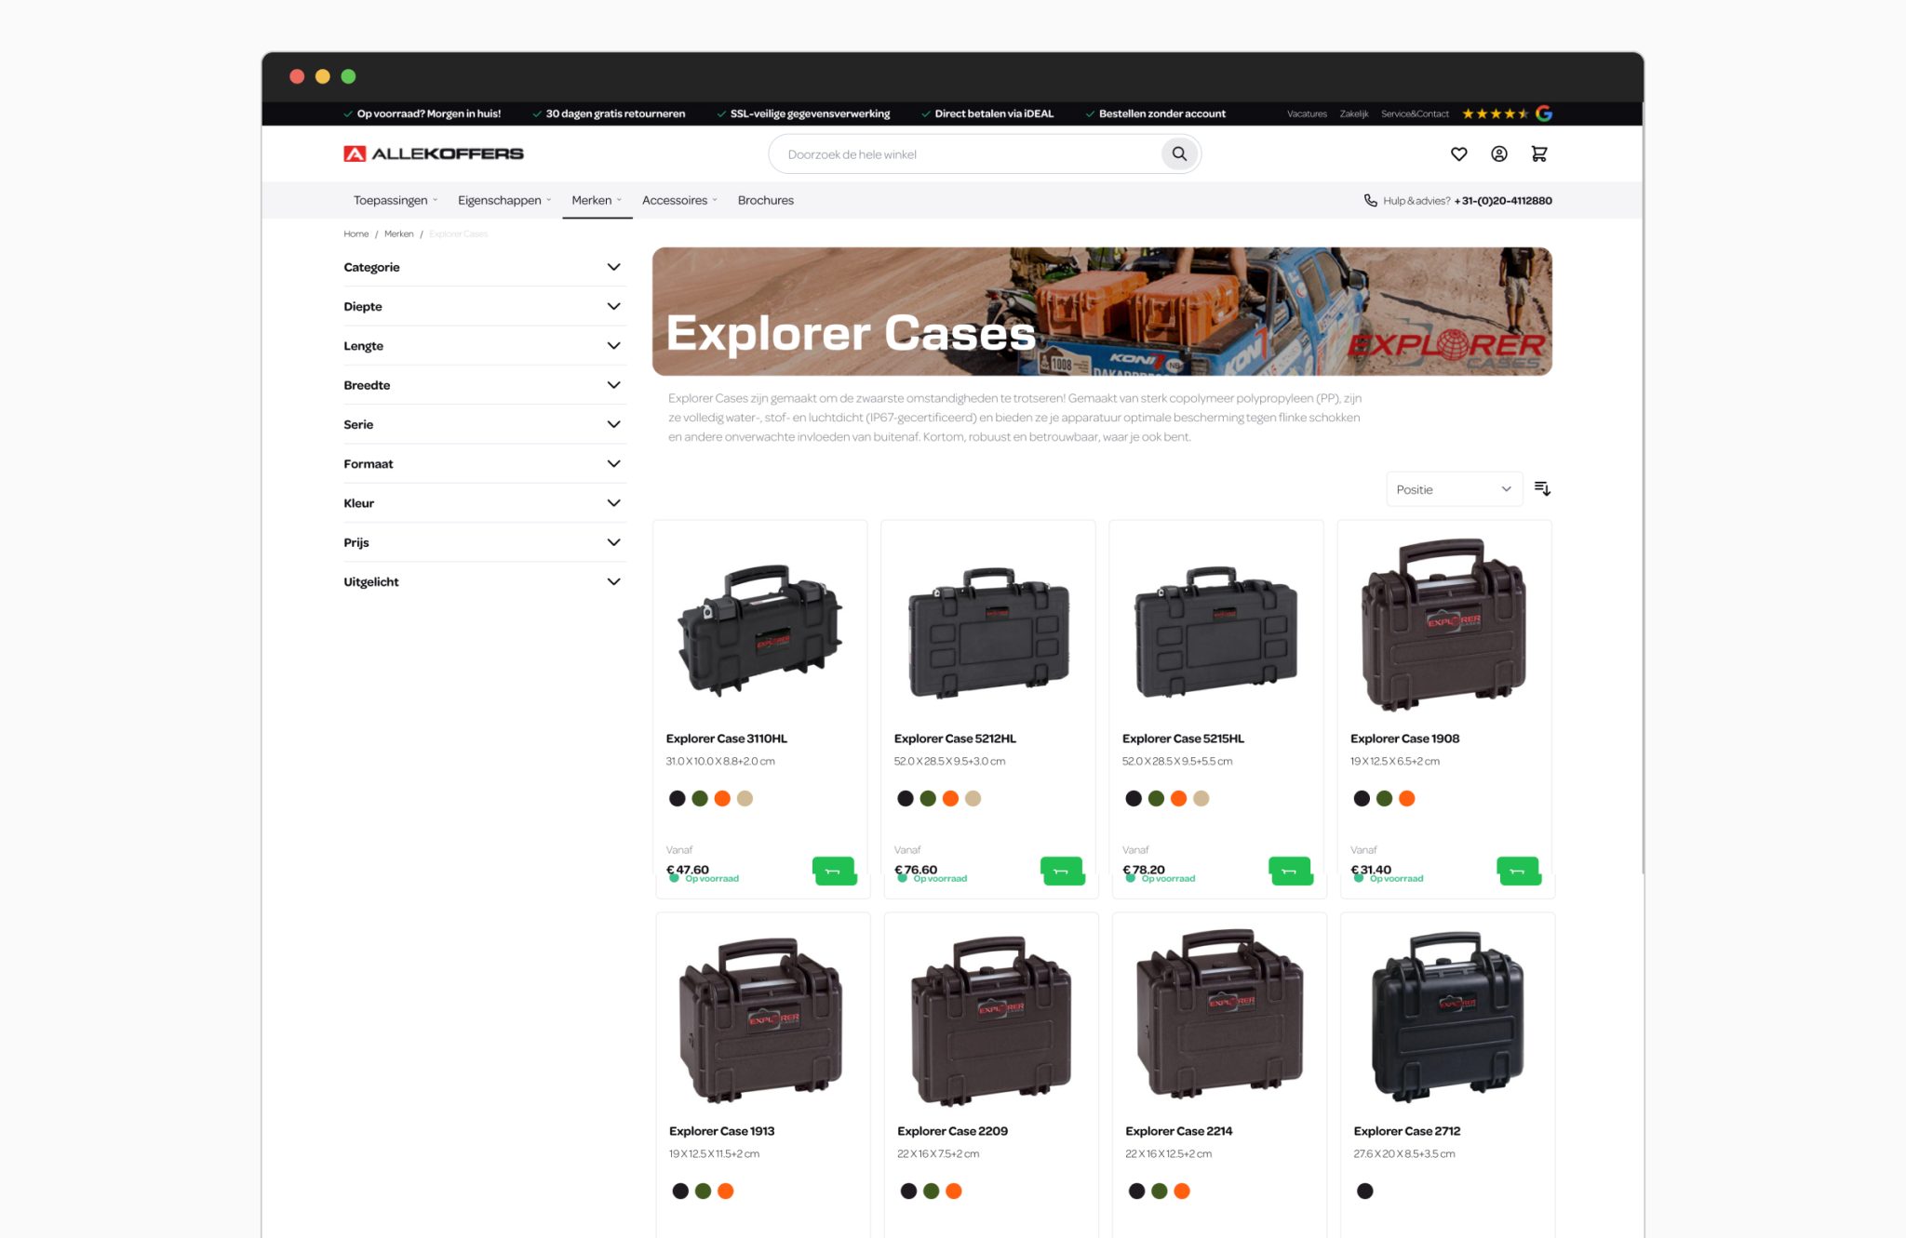Go to the Brochures page

[x=766, y=200]
